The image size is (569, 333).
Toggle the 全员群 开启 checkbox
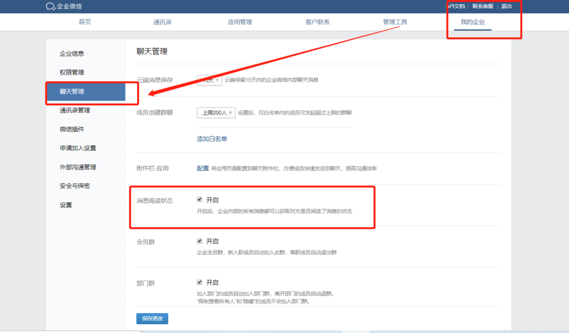click(x=199, y=241)
